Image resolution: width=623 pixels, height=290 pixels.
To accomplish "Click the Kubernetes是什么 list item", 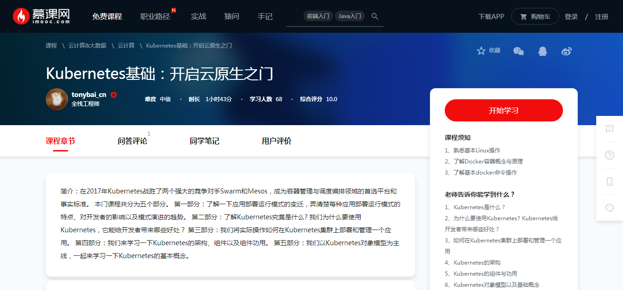I will click(x=475, y=207).
